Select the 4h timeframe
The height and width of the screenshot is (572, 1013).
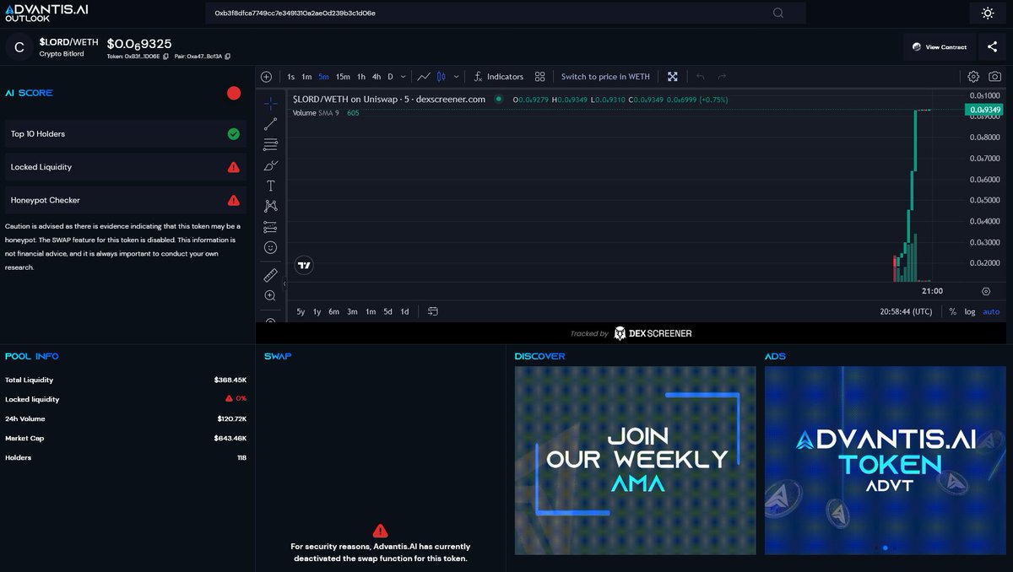pos(376,77)
